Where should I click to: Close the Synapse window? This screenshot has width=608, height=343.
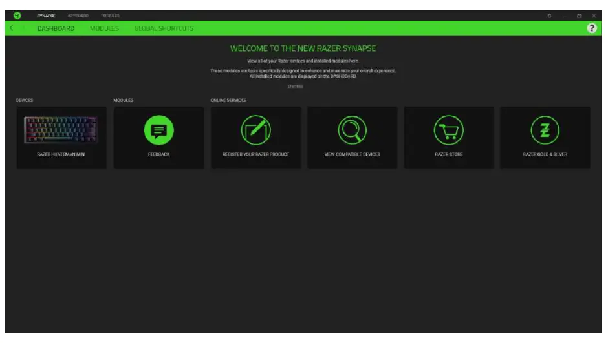(x=594, y=16)
